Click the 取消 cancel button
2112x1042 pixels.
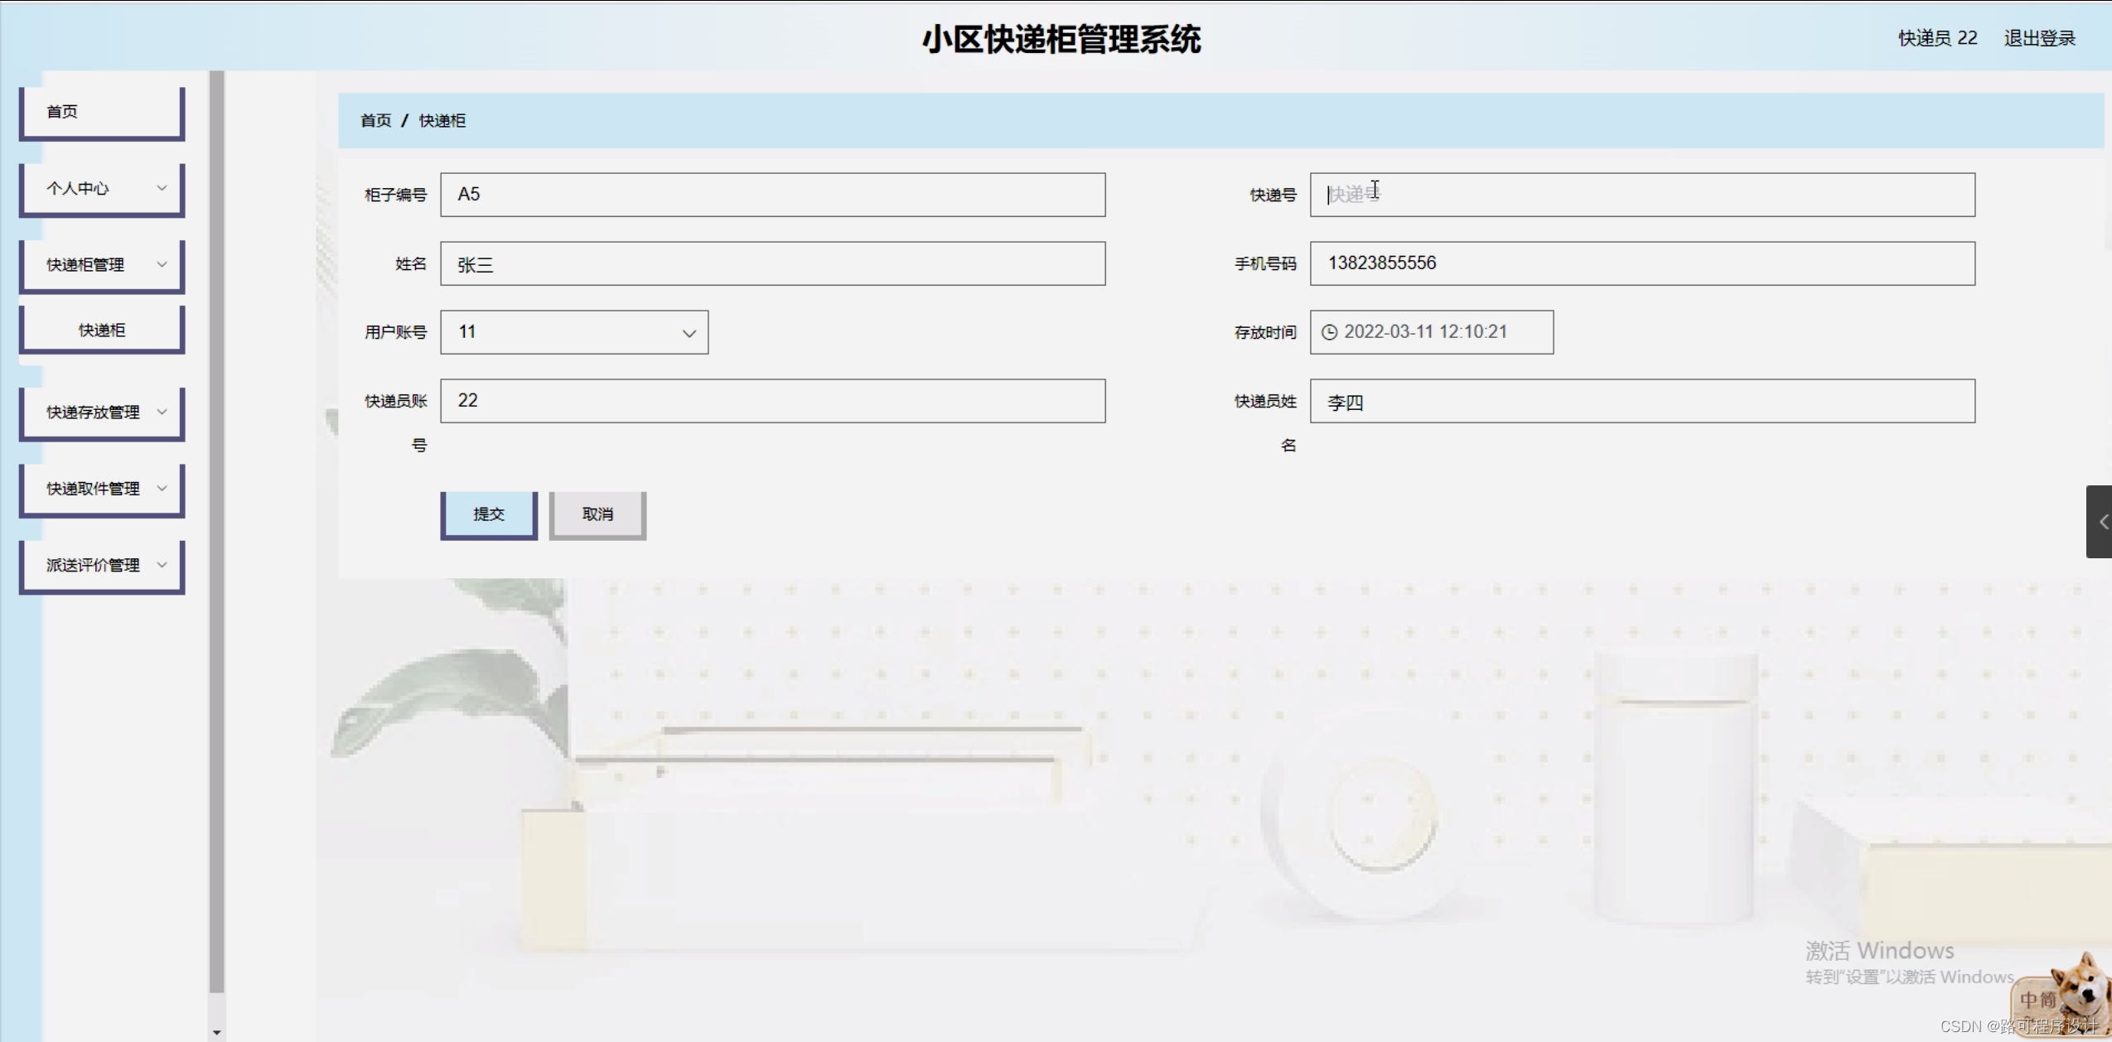(597, 514)
